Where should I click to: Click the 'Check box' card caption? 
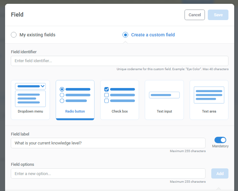(120, 111)
